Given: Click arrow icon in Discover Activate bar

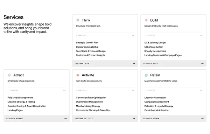Looking at the screenshot, I should click(x=134, y=119).
